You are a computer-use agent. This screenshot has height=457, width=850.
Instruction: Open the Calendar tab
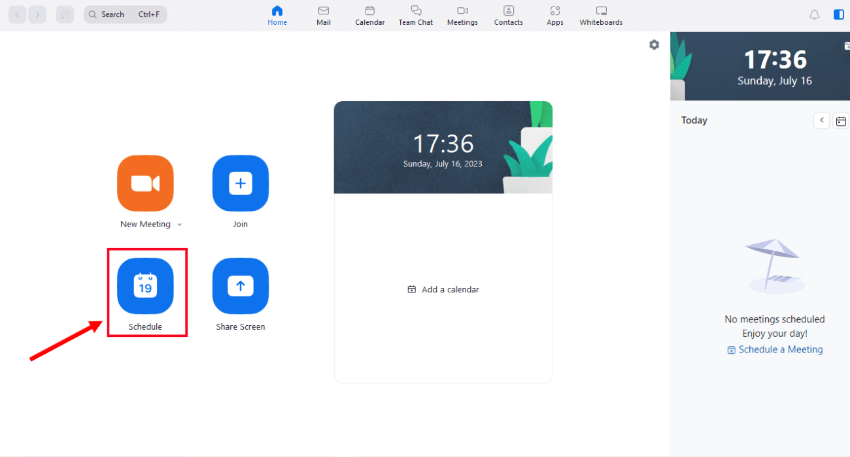[370, 16]
